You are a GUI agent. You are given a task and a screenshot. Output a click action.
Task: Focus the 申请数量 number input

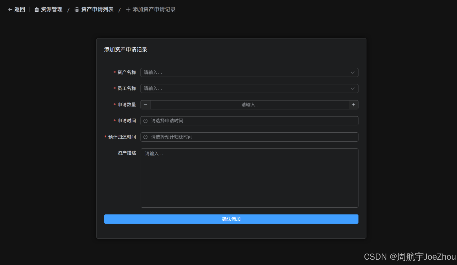tap(249, 105)
